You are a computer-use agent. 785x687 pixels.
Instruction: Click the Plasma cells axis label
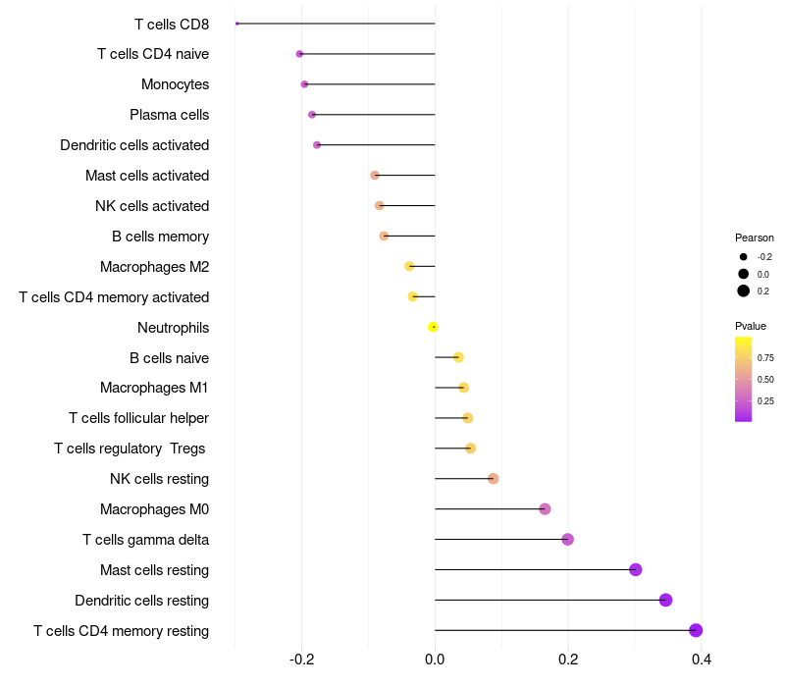click(x=169, y=115)
